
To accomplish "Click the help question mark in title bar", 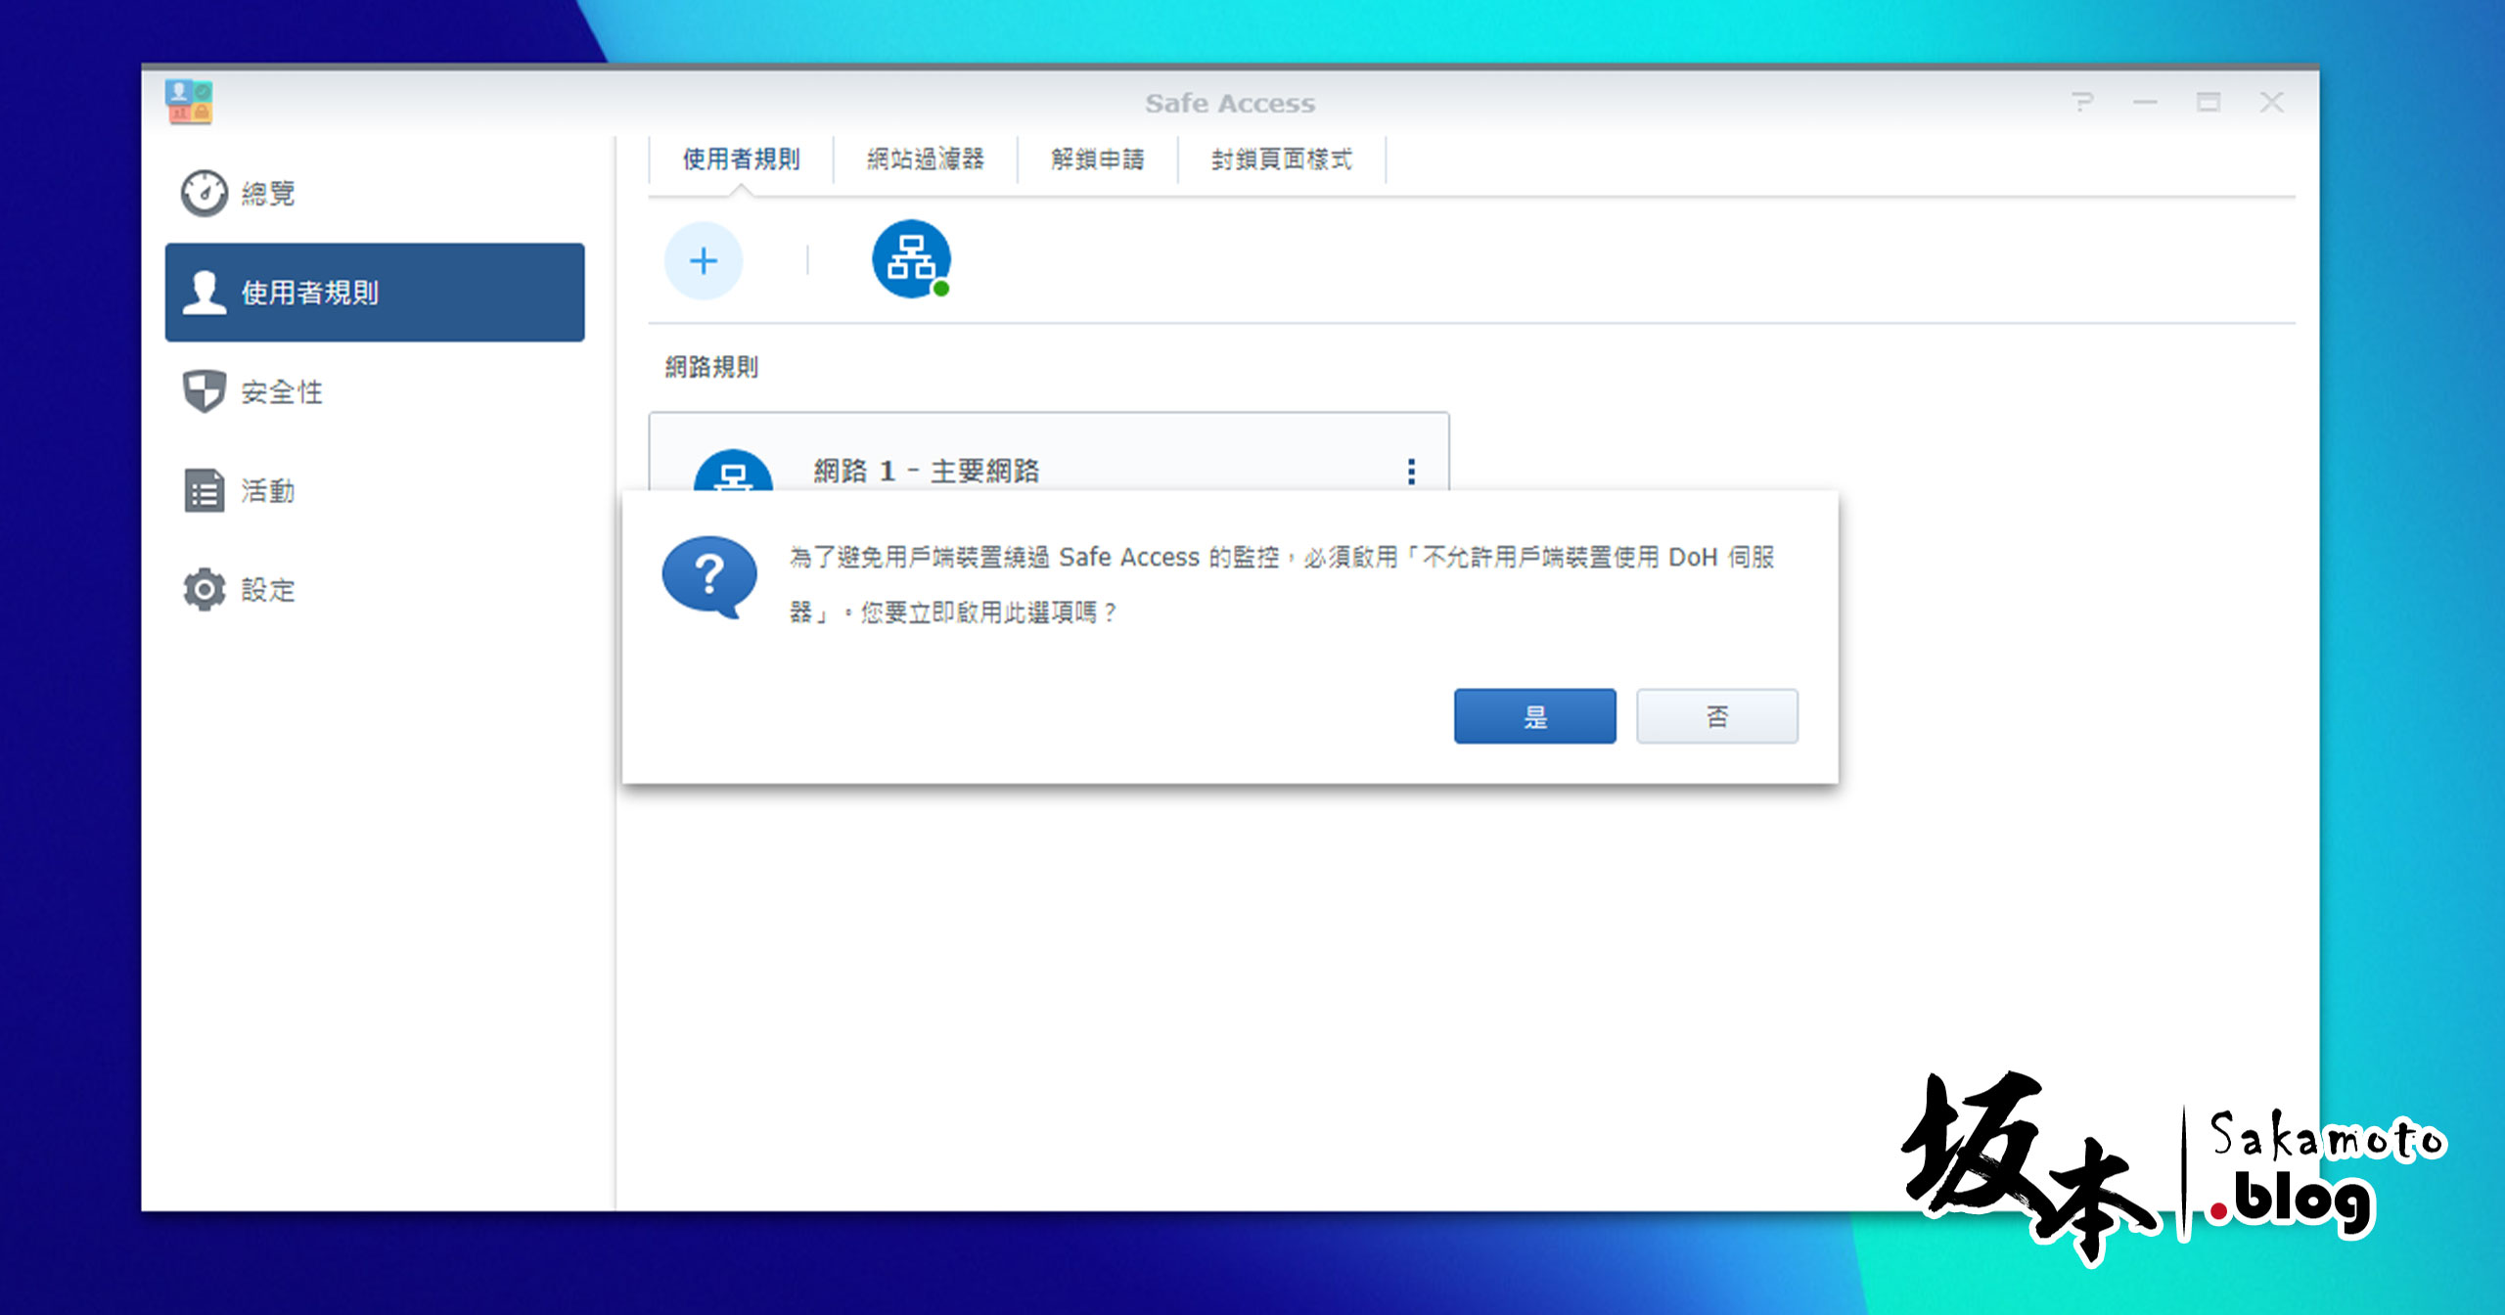I will click(x=2082, y=102).
